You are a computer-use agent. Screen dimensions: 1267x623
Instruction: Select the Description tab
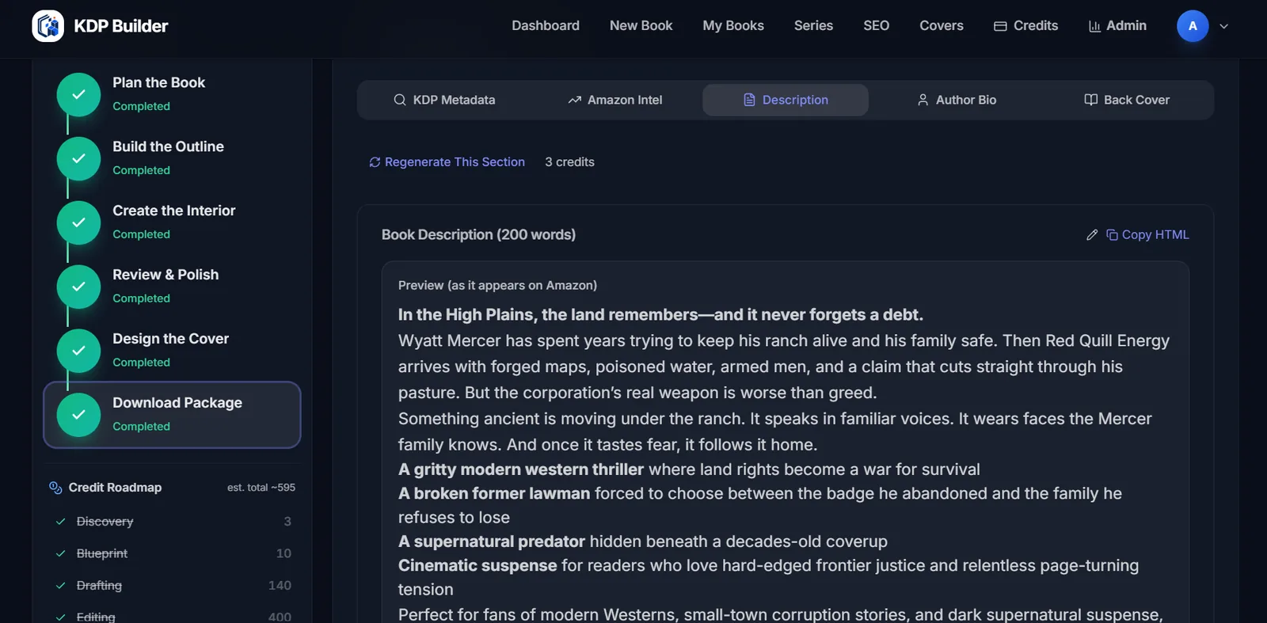tap(786, 100)
